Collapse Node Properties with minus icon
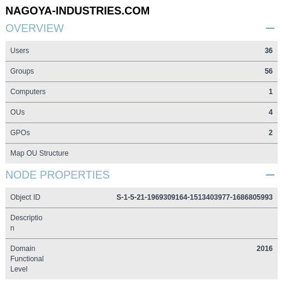283x283 pixels. pyautogui.click(x=270, y=175)
